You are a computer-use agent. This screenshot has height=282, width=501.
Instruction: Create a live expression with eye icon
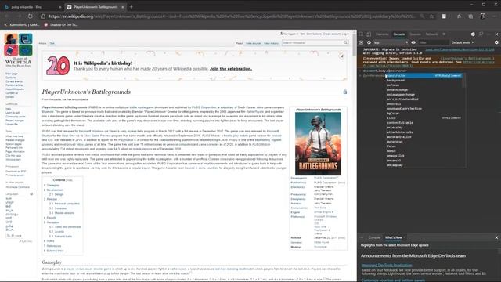[413, 42]
